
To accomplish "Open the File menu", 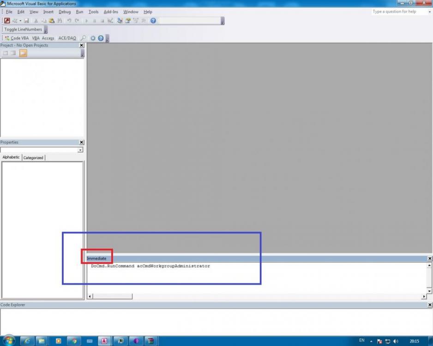I will click(x=9, y=12).
